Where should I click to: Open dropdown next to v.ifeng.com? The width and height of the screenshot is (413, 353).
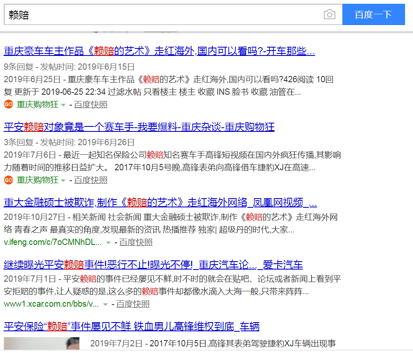pos(108,242)
